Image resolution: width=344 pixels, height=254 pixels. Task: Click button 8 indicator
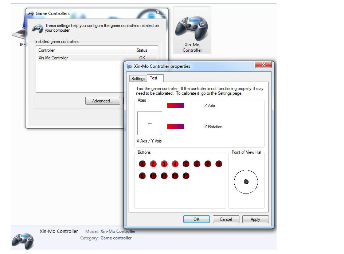[x=219, y=164]
